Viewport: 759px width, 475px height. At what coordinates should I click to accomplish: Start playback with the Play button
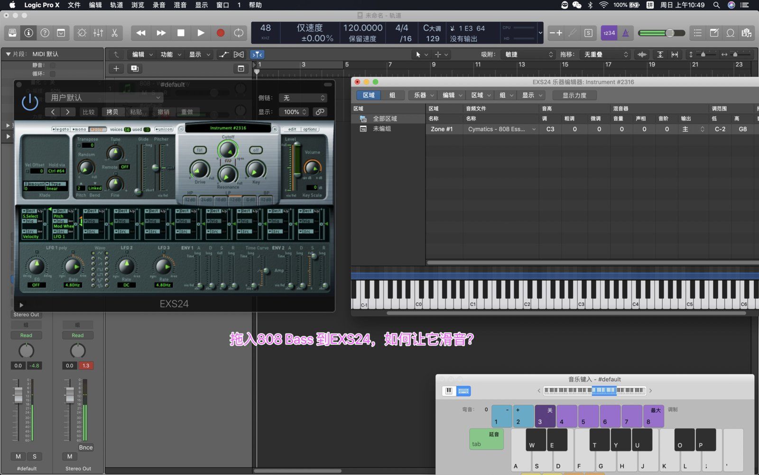coord(201,33)
